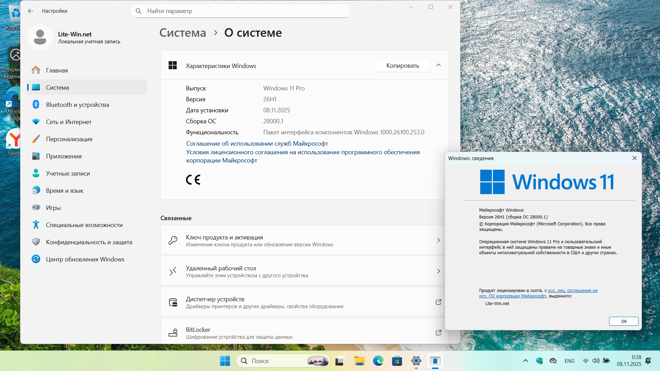660x371 pixels.
Task: Open Bluetooth и устройства section
Action: point(77,105)
